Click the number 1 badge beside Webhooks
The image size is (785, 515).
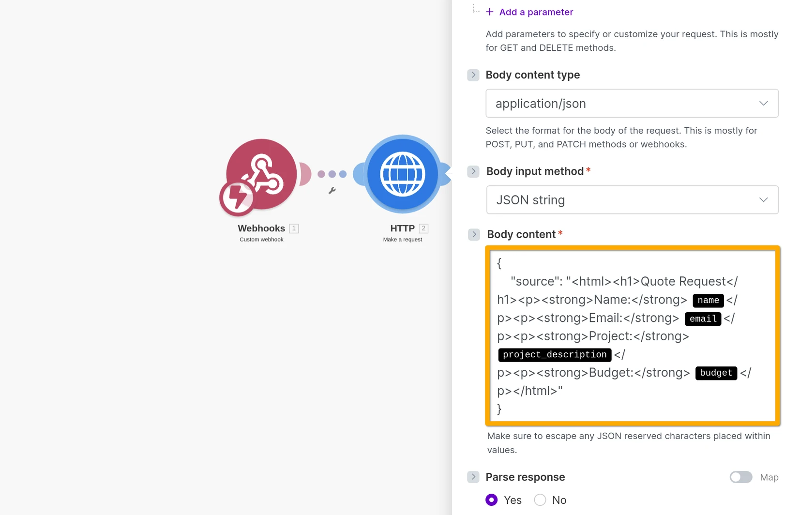(x=293, y=228)
